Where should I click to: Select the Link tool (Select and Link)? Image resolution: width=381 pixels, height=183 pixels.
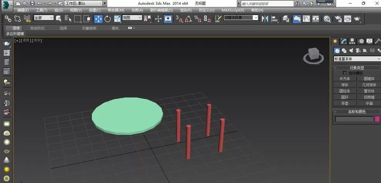[x=8, y=18]
